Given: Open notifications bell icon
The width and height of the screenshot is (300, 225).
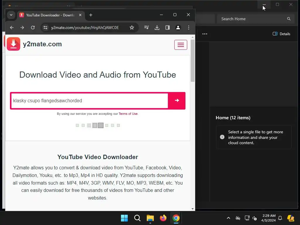Looking at the screenshot, I should (280, 218).
